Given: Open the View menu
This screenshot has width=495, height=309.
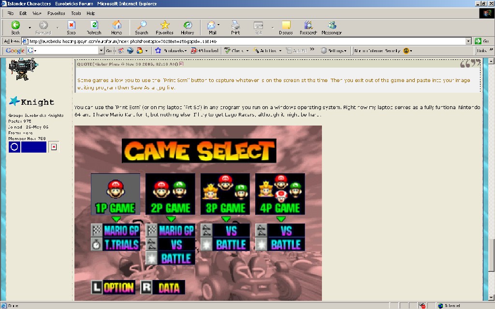Looking at the screenshot, I should pos(37,13).
